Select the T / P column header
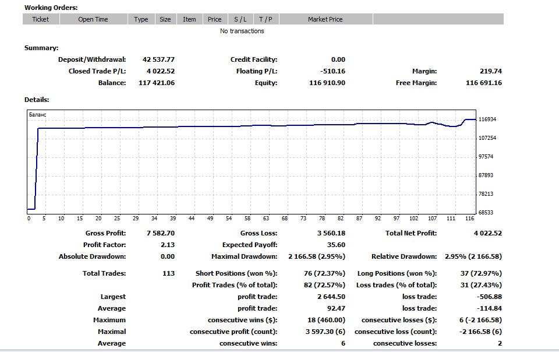This screenshot has height=352, width=559. click(266, 19)
